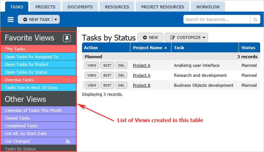Select the *My Tasks view

tap(38, 49)
